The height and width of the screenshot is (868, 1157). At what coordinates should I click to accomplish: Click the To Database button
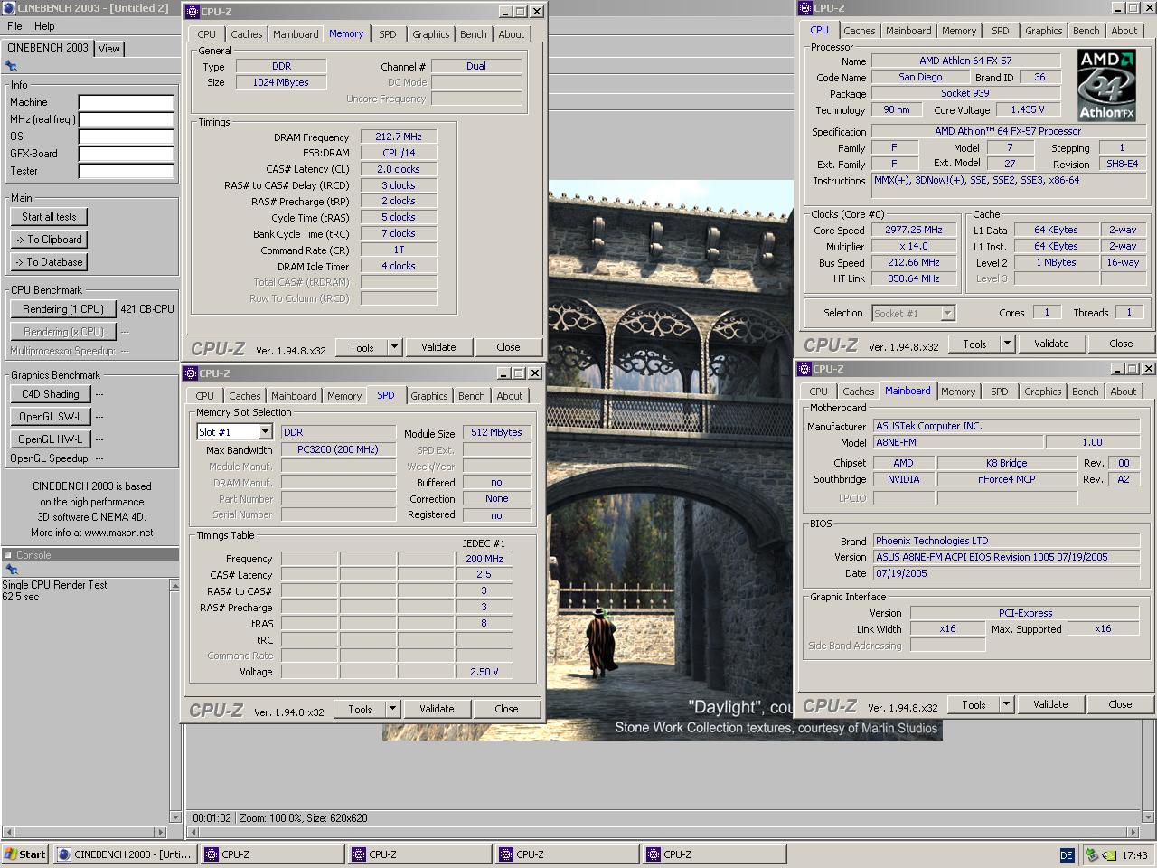click(x=49, y=262)
